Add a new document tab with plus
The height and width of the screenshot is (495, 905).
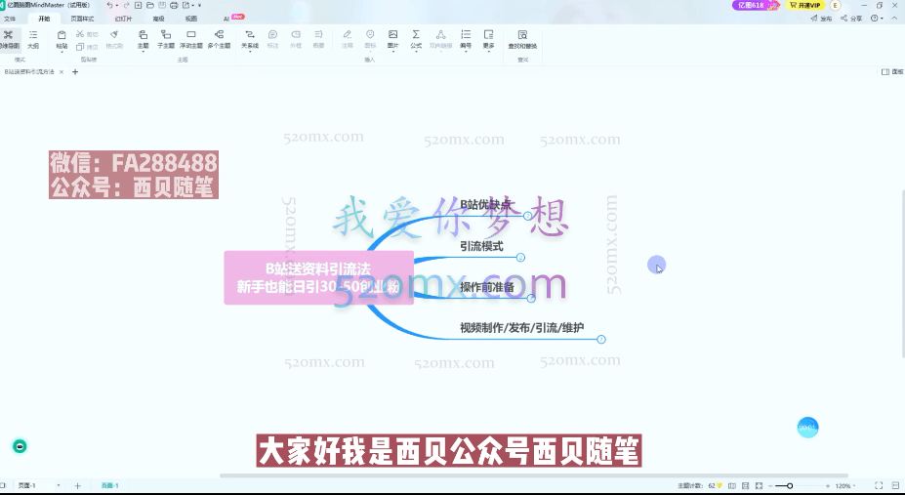pos(75,72)
